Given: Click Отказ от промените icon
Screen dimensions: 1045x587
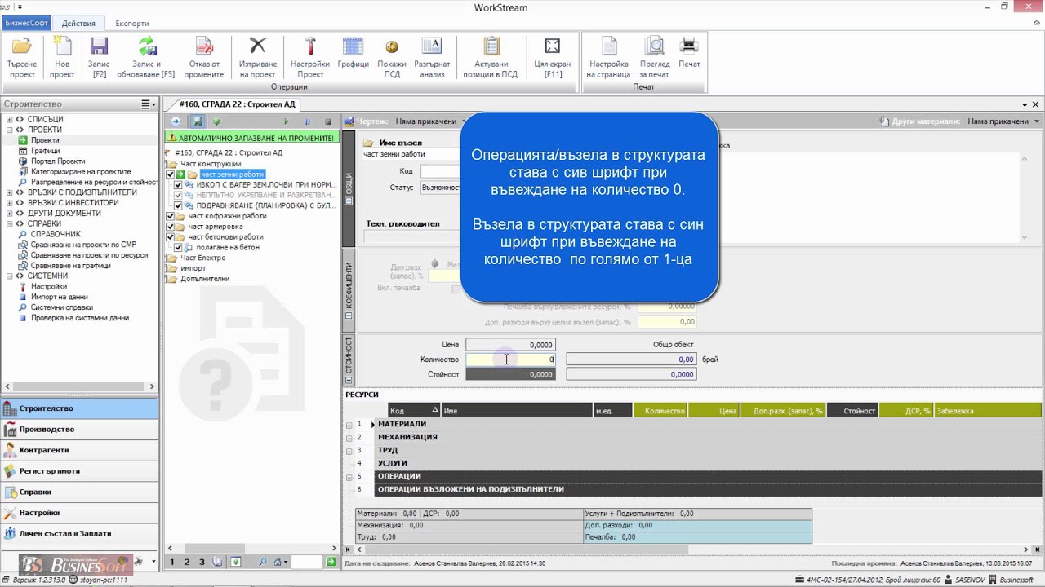Looking at the screenshot, I should (204, 46).
